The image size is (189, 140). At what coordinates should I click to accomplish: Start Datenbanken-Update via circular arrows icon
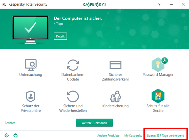[x=73, y=65]
